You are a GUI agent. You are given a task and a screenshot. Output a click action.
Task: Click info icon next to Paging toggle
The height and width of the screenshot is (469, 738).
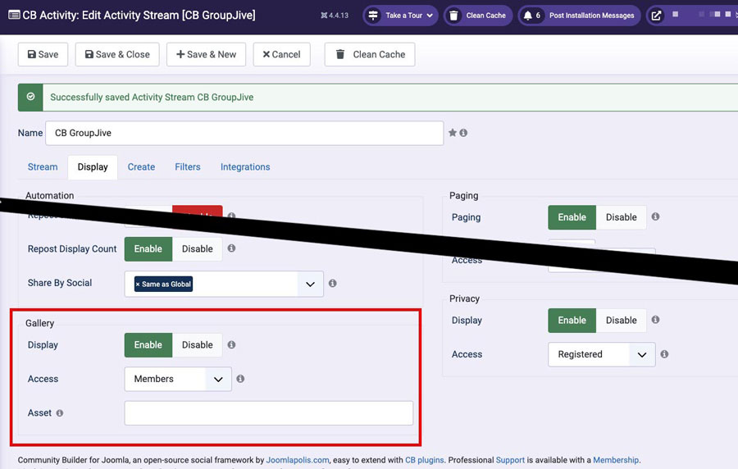(655, 217)
